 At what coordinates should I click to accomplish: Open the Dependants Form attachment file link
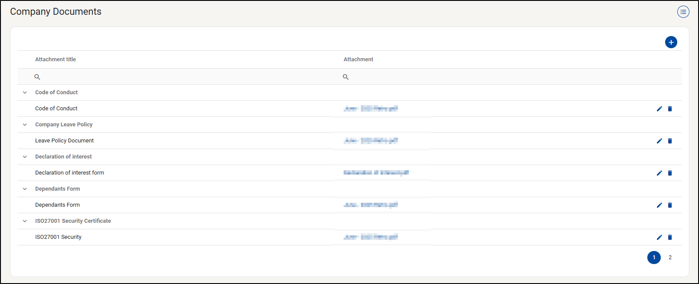pyautogui.click(x=371, y=205)
